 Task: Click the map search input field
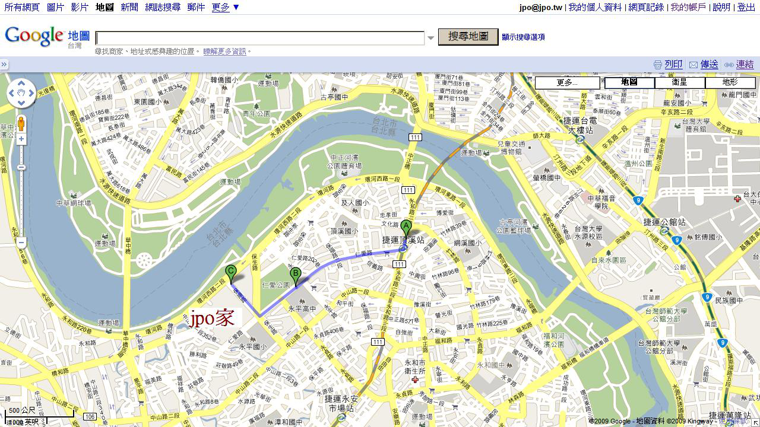pyautogui.click(x=260, y=38)
